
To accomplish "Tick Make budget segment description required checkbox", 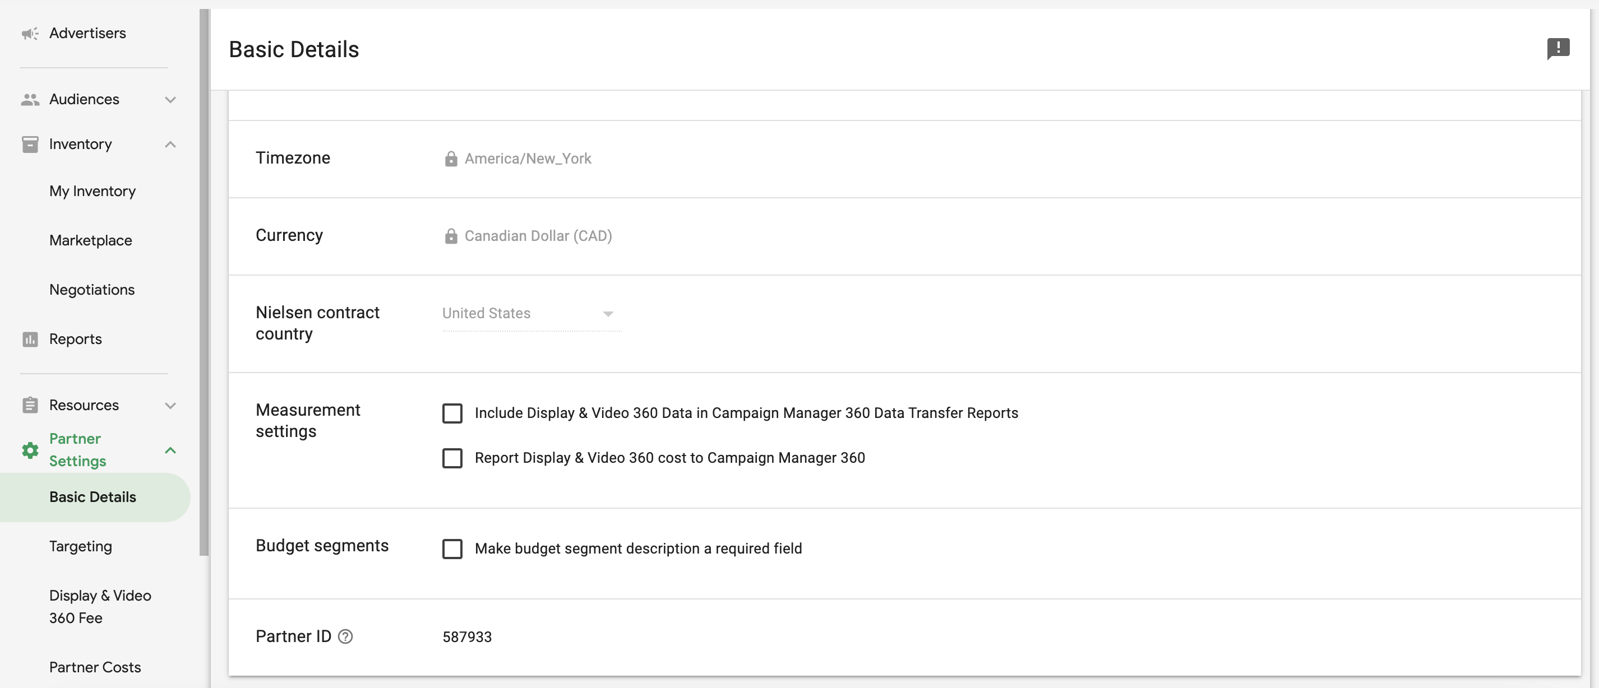I will pyautogui.click(x=452, y=548).
